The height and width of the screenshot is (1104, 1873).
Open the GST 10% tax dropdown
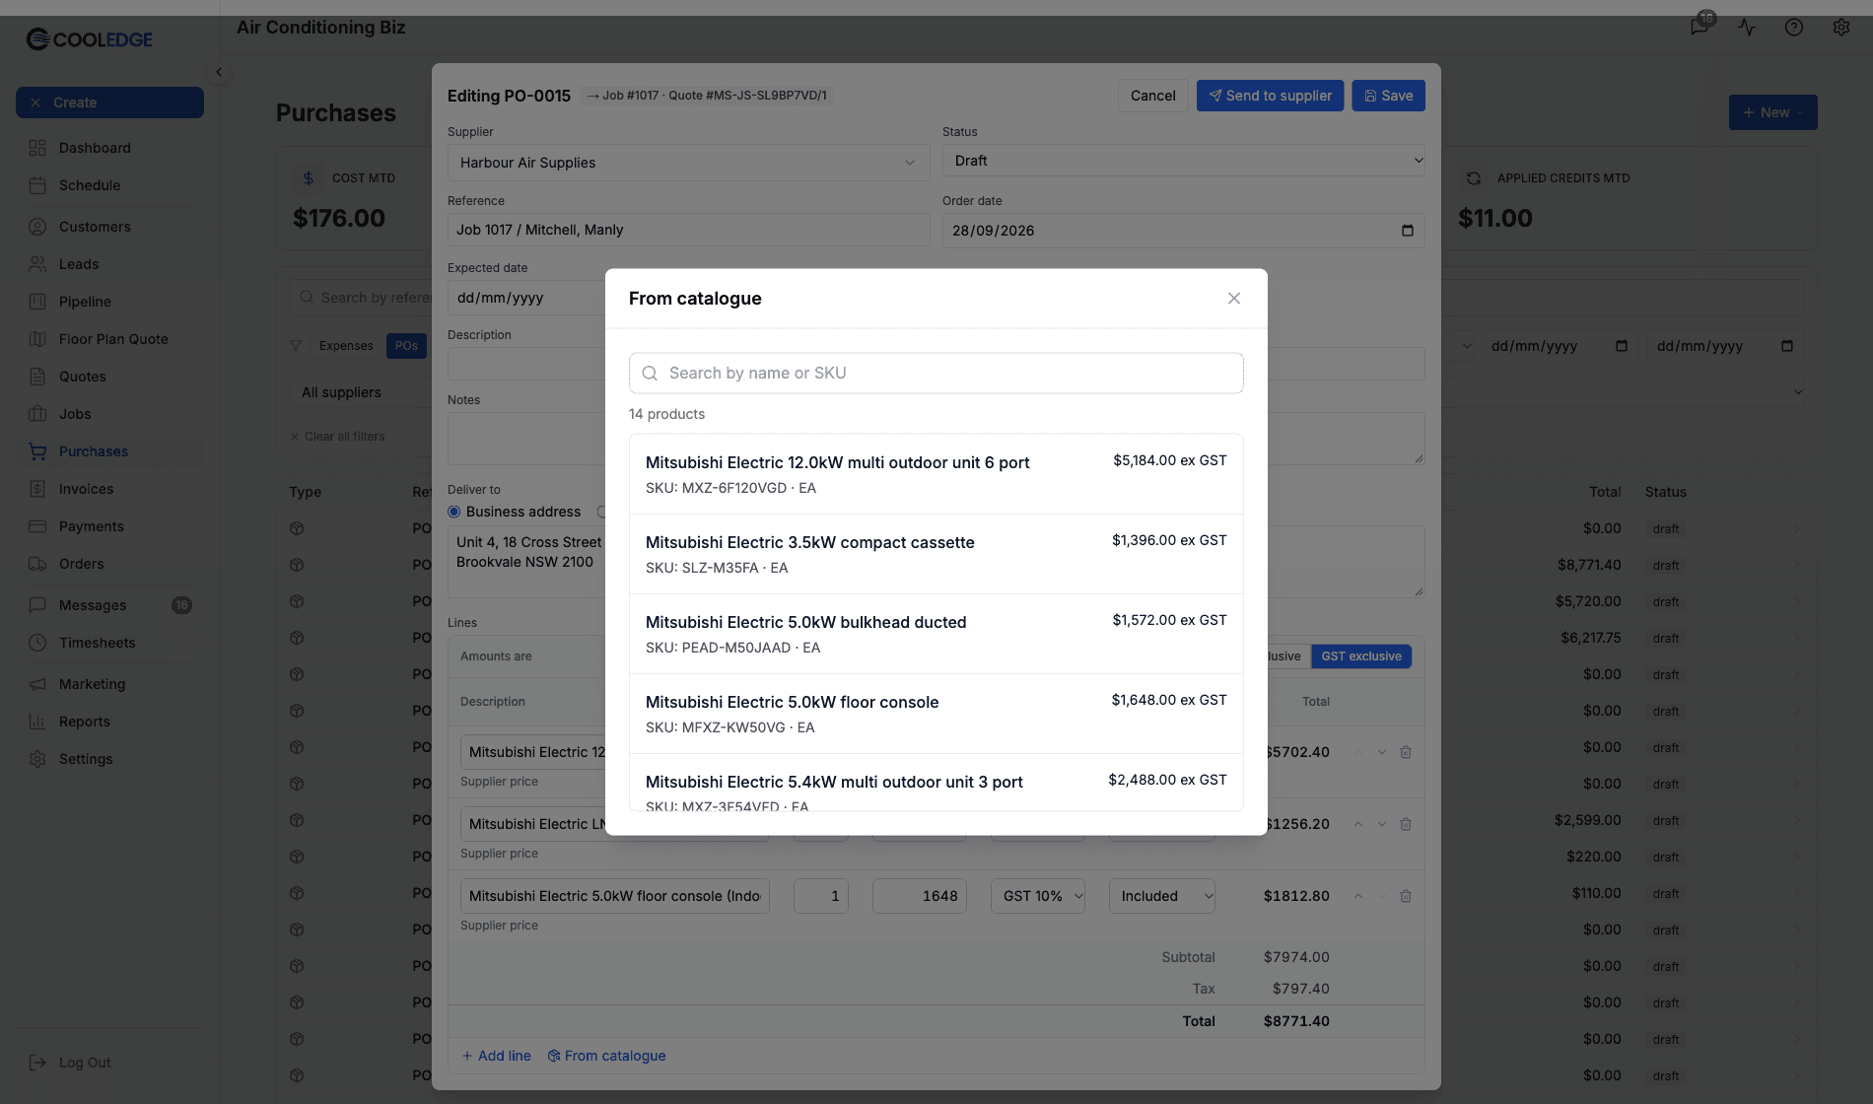[x=1037, y=896]
